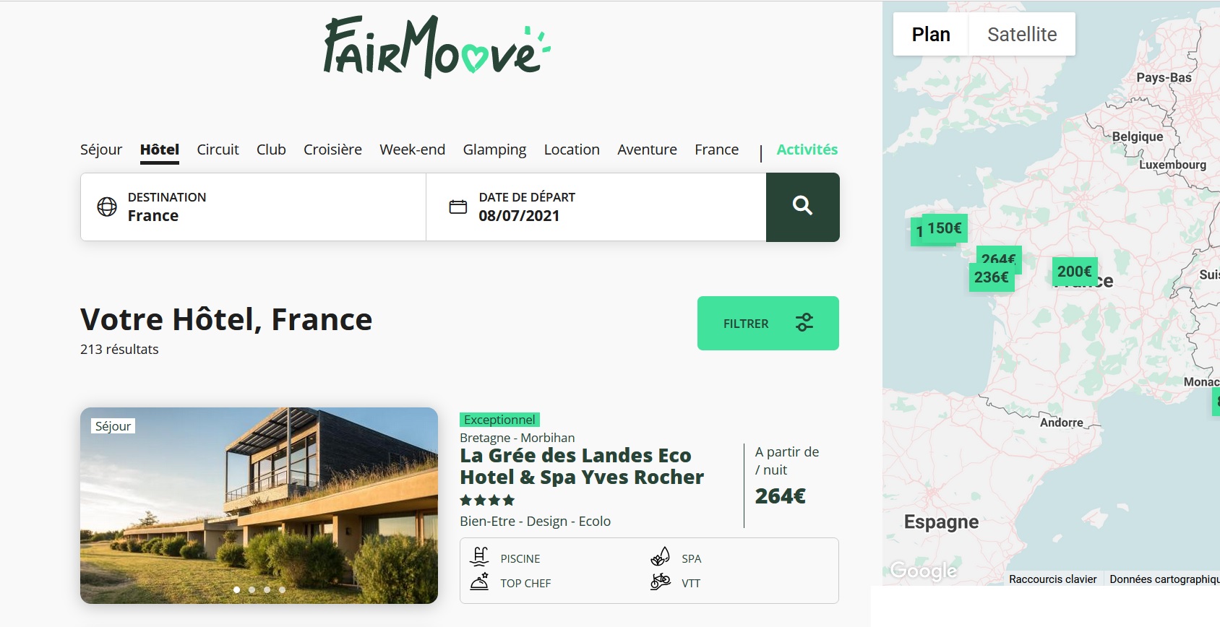Click the magnifying glass search button

point(802,207)
